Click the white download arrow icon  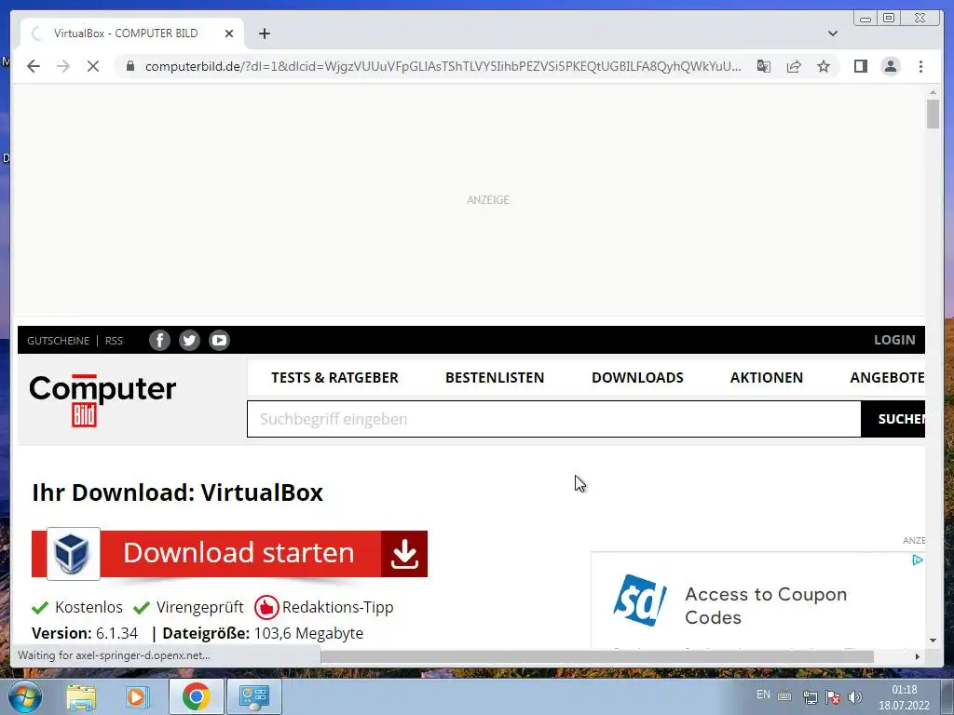404,554
